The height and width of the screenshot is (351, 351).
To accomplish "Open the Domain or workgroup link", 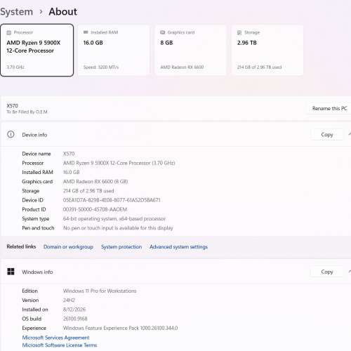I will 68,247.
